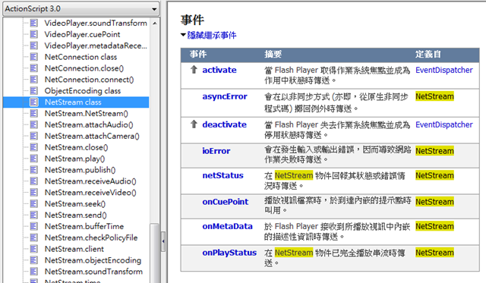Select NetStream.receiveAudio() topic
The height and width of the screenshot is (283, 486).
[x=90, y=181]
